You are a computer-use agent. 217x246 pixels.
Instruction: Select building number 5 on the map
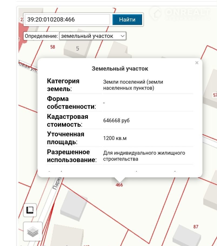[x=78, y=49]
